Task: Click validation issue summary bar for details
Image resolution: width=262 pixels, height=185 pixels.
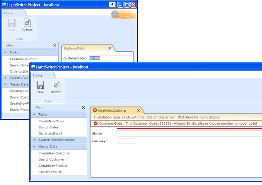Action: (176, 117)
